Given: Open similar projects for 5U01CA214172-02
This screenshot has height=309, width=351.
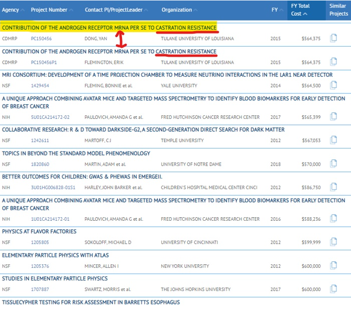Looking at the screenshot, I should pyautogui.click(x=333, y=116).
